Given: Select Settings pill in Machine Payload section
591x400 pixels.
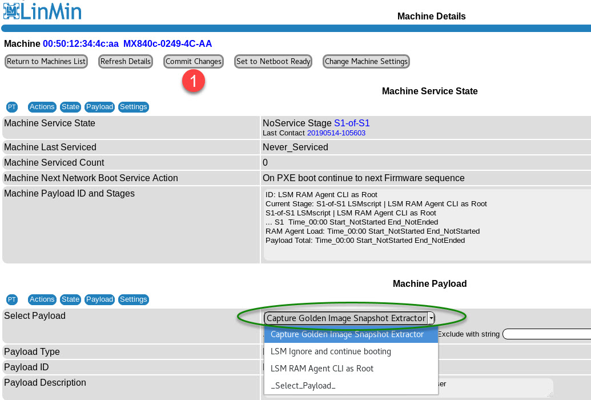Looking at the screenshot, I should (x=134, y=299).
